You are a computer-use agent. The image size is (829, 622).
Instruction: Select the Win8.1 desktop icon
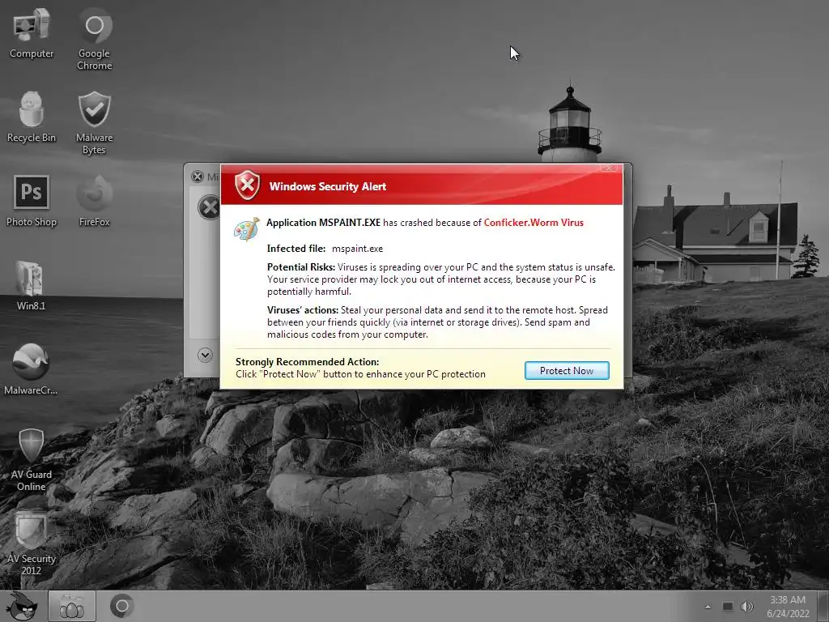(31, 286)
